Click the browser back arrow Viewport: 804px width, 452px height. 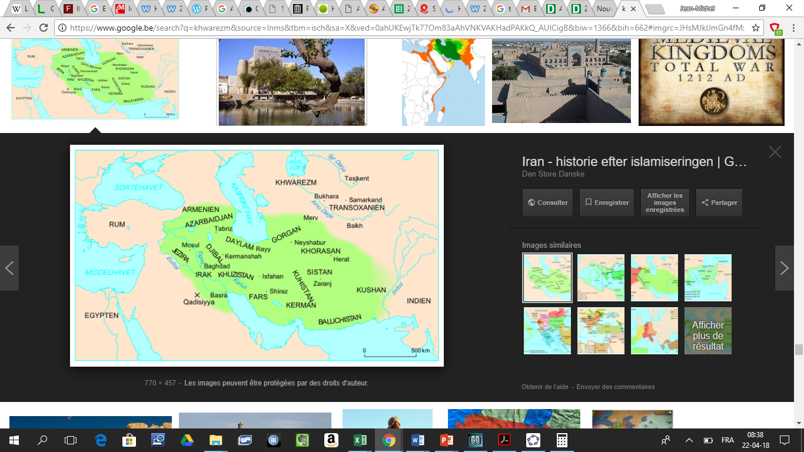pyautogui.click(x=11, y=28)
